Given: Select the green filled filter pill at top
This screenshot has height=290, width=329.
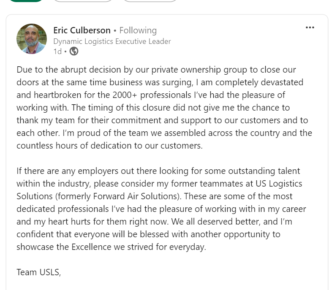Looking at the screenshot, I should [x=26, y=0].
